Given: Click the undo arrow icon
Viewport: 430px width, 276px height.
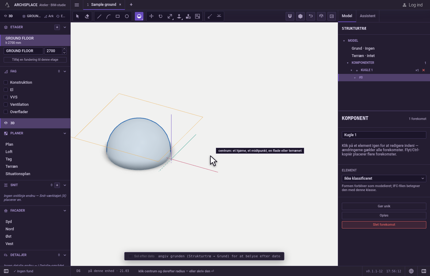Looking at the screenshot, I should (311, 16).
